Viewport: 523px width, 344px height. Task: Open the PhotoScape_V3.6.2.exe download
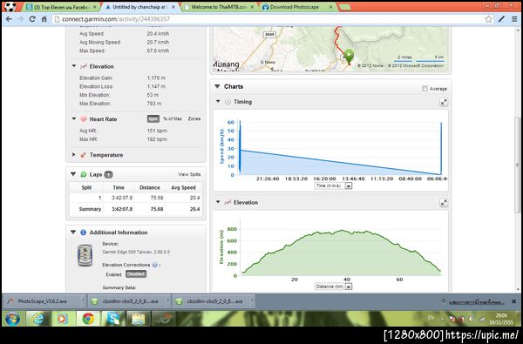(42, 301)
